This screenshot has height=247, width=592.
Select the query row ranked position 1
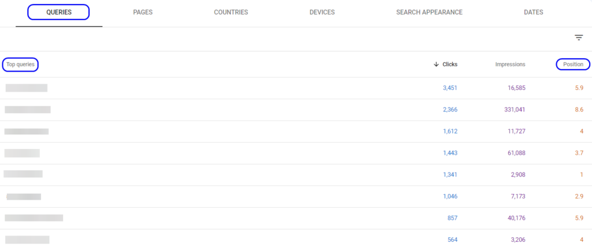pos(23,174)
